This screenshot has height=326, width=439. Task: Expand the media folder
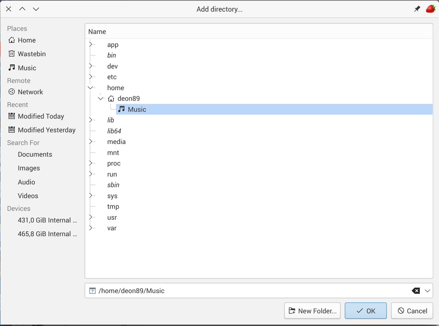tap(91, 142)
